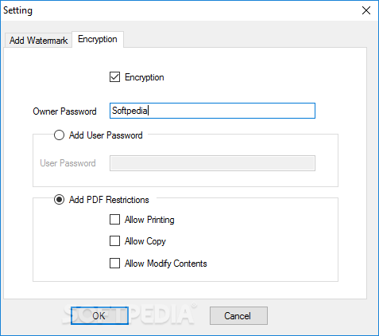Click the Allow Printing label text
The image size is (379, 336).
tap(149, 220)
